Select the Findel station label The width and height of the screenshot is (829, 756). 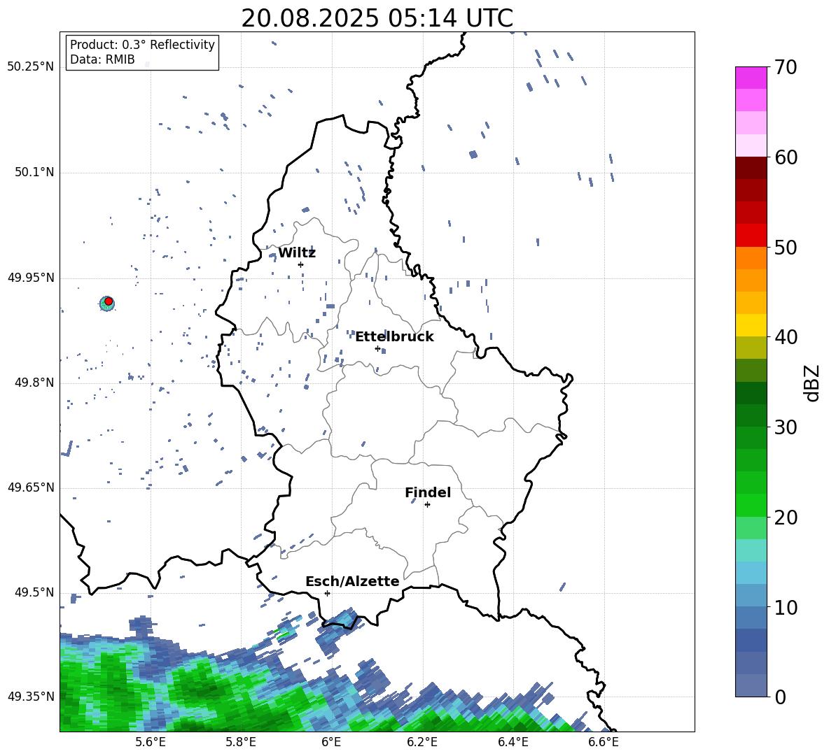tap(428, 492)
